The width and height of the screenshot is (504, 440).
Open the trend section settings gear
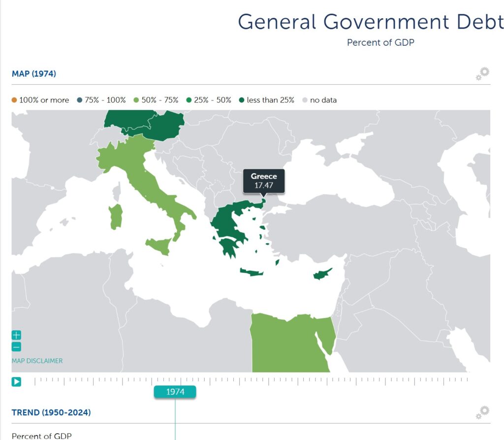(482, 412)
